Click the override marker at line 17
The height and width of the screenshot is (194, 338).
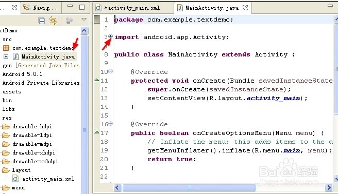point(97,132)
